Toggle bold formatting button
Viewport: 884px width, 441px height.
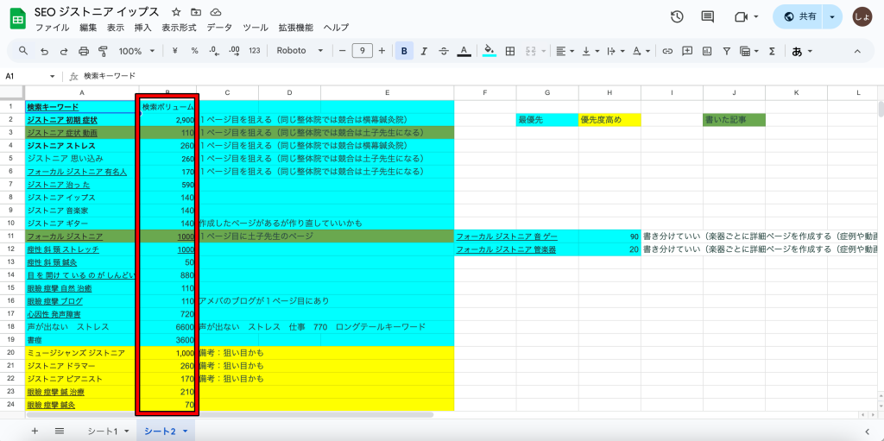click(x=404, y=51)
